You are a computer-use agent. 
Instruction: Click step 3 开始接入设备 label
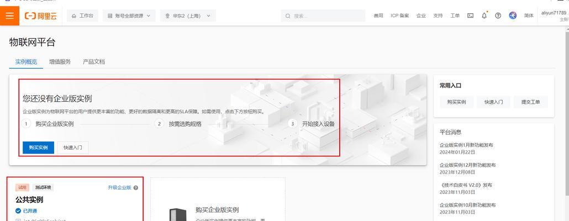pos(318,124)
